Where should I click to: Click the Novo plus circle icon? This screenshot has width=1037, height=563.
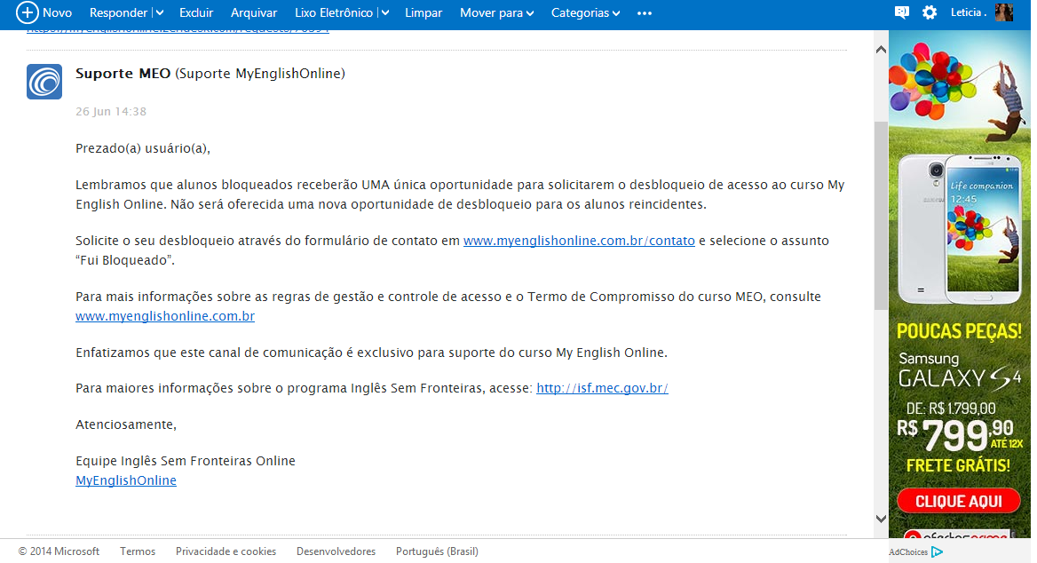pyautogui.click(x=27, y=12)
